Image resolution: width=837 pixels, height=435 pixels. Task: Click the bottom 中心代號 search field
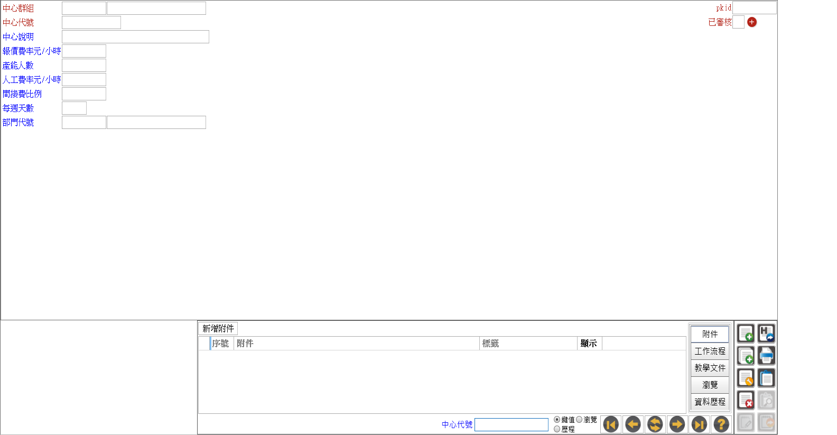512,424
